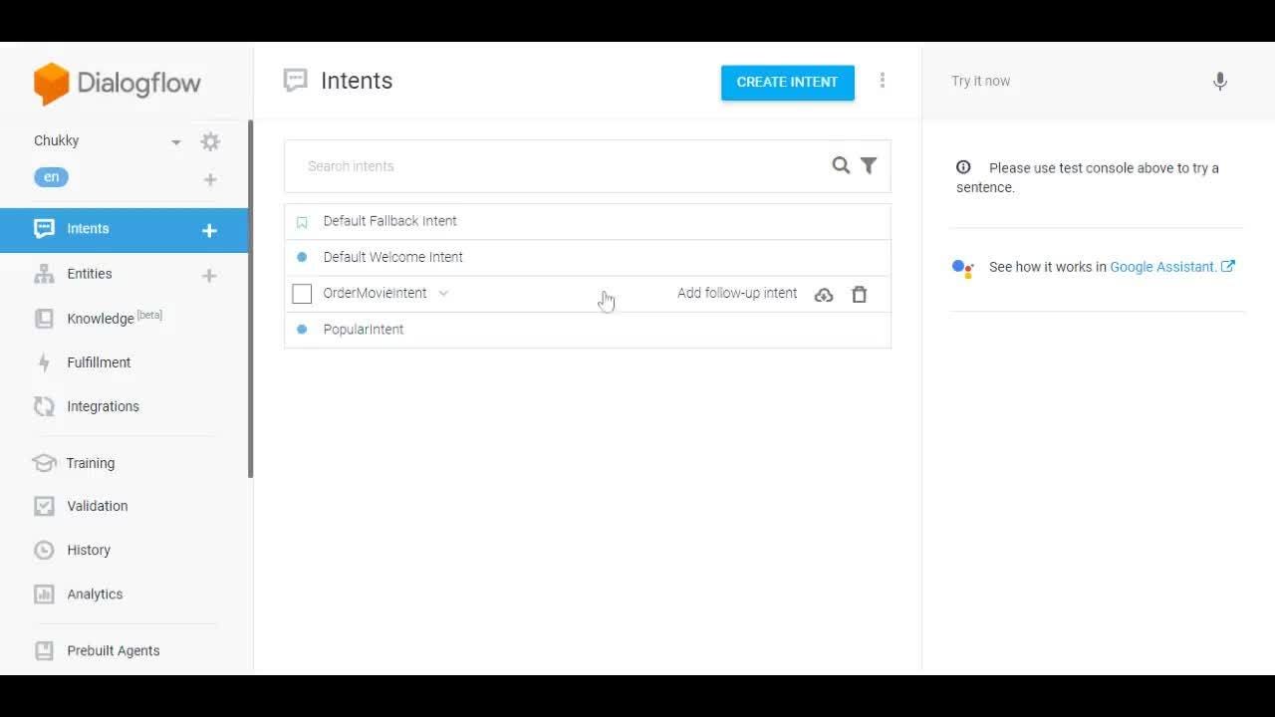Add new intent with sidebar plus icon
This screenshot has height=717, width=1275.
tap(209, 230)
